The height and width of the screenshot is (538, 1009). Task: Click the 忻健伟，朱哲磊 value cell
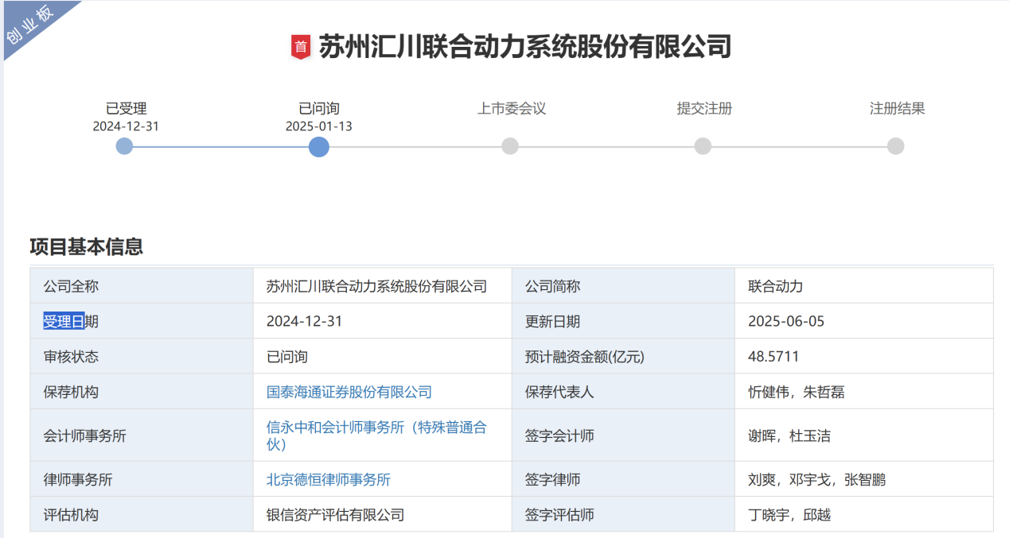click(x=864, y=392)
